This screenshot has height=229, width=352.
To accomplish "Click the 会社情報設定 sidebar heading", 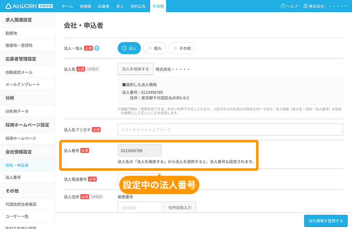I will (19, 152).
